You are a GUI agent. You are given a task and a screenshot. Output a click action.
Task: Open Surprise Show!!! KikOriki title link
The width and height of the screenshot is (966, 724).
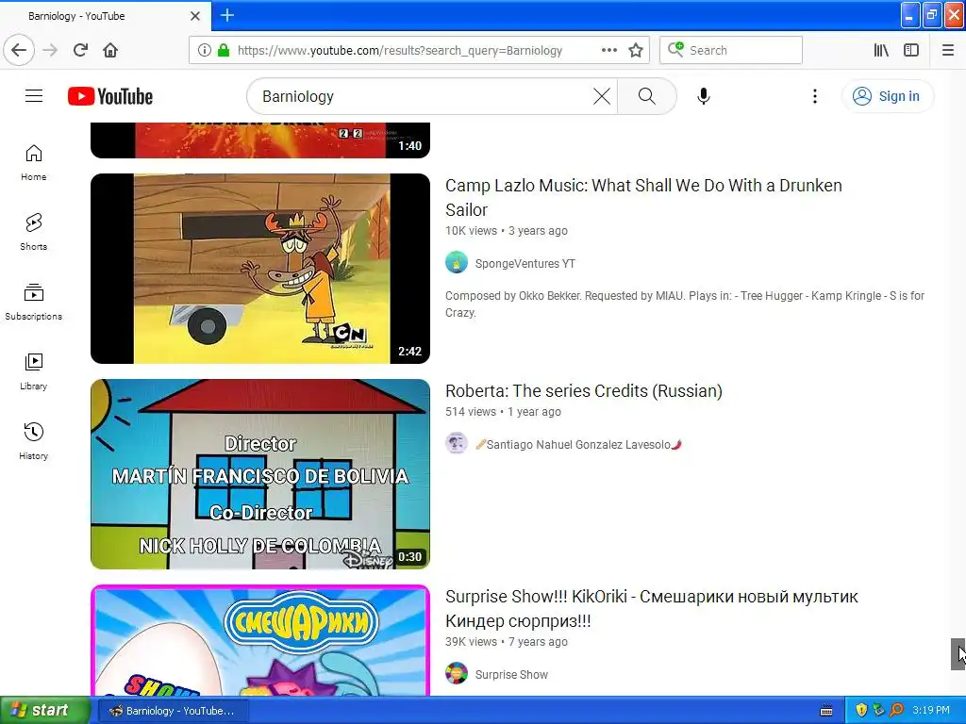click(651, 608)
